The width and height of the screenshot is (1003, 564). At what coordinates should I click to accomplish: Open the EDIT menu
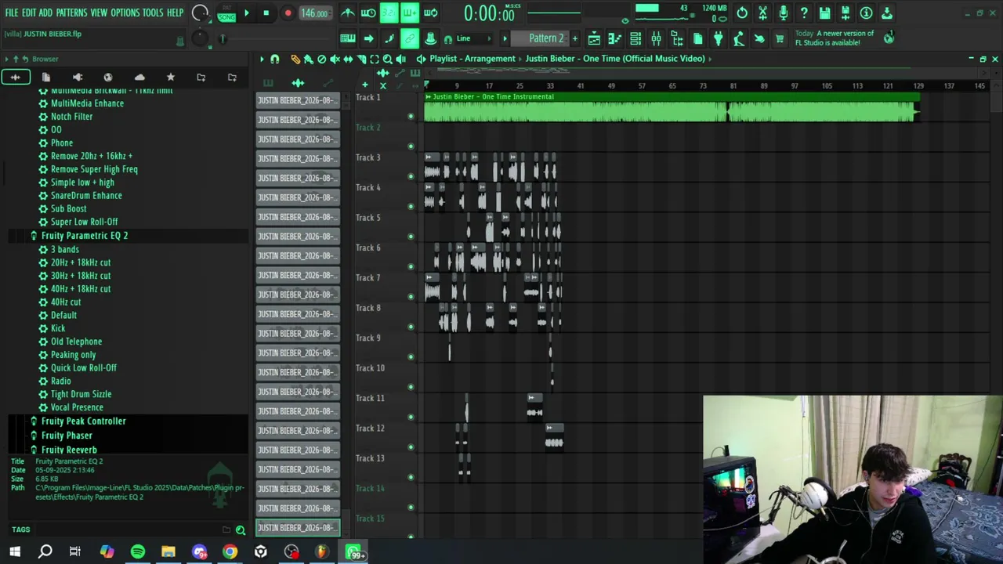pos(29,13)
